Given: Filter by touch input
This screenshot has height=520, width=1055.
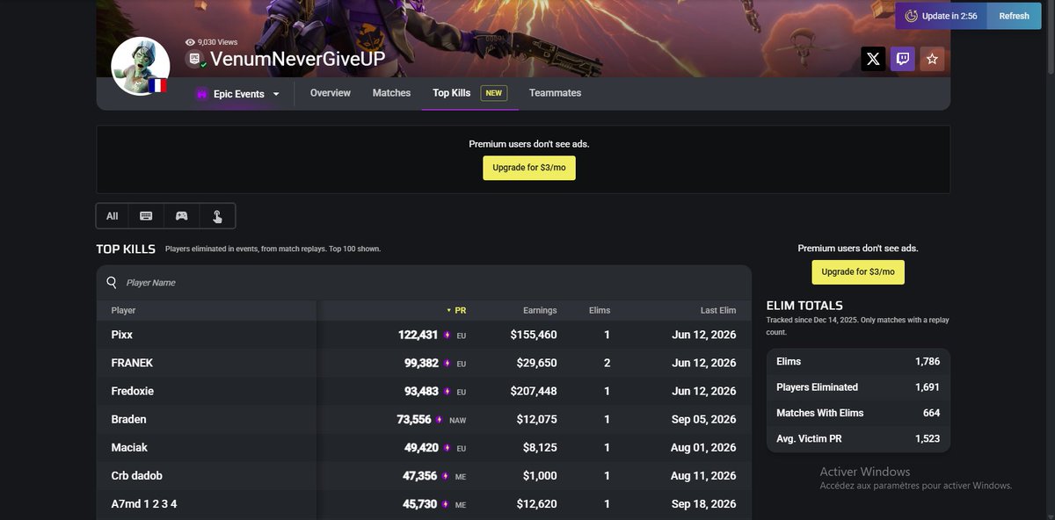Looking at the screenshot, I should [217, 216].
